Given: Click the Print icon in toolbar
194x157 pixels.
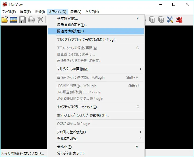Looking at the screenshot, I should point(31,20).
